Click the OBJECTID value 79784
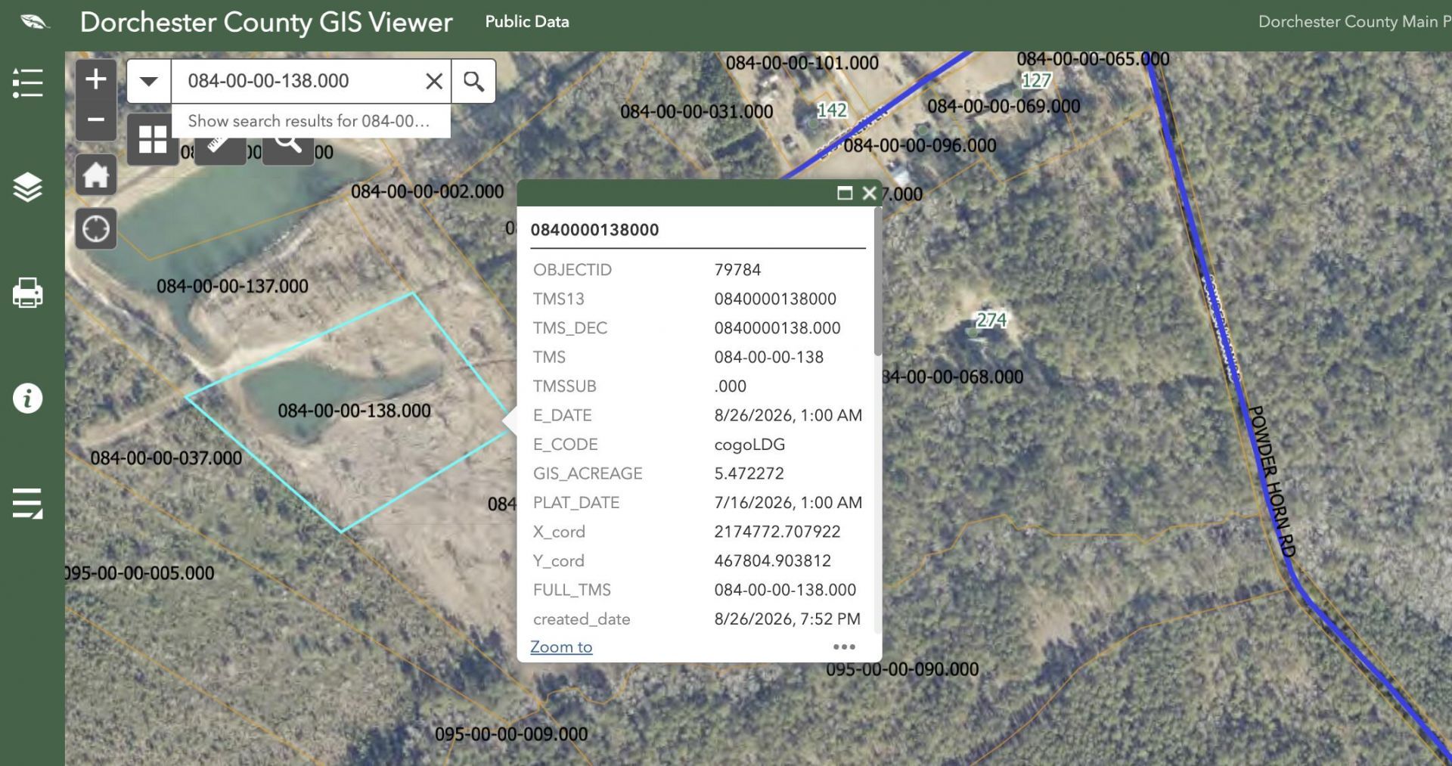Image resolution: width=1452 pixels, height=766 pixels. pos(737,270)
